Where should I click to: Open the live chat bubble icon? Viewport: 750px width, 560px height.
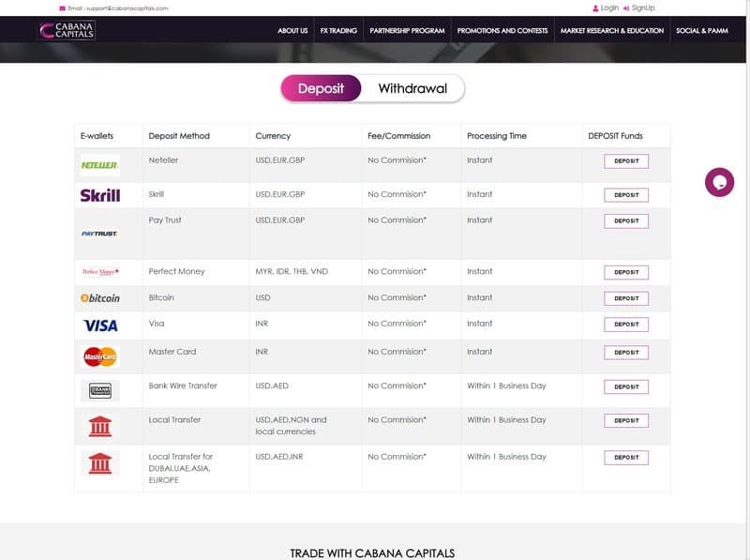[x=719, y=182]
